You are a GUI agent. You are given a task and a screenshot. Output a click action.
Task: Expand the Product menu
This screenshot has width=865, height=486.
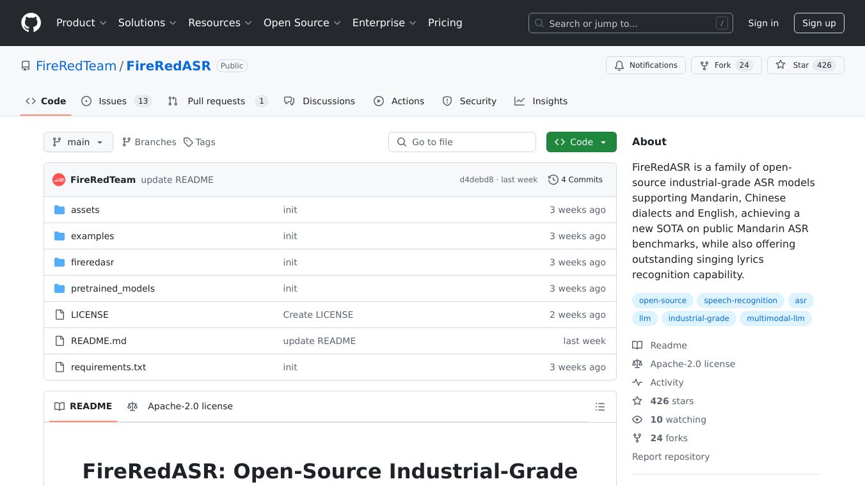click(x=81, y=23)
